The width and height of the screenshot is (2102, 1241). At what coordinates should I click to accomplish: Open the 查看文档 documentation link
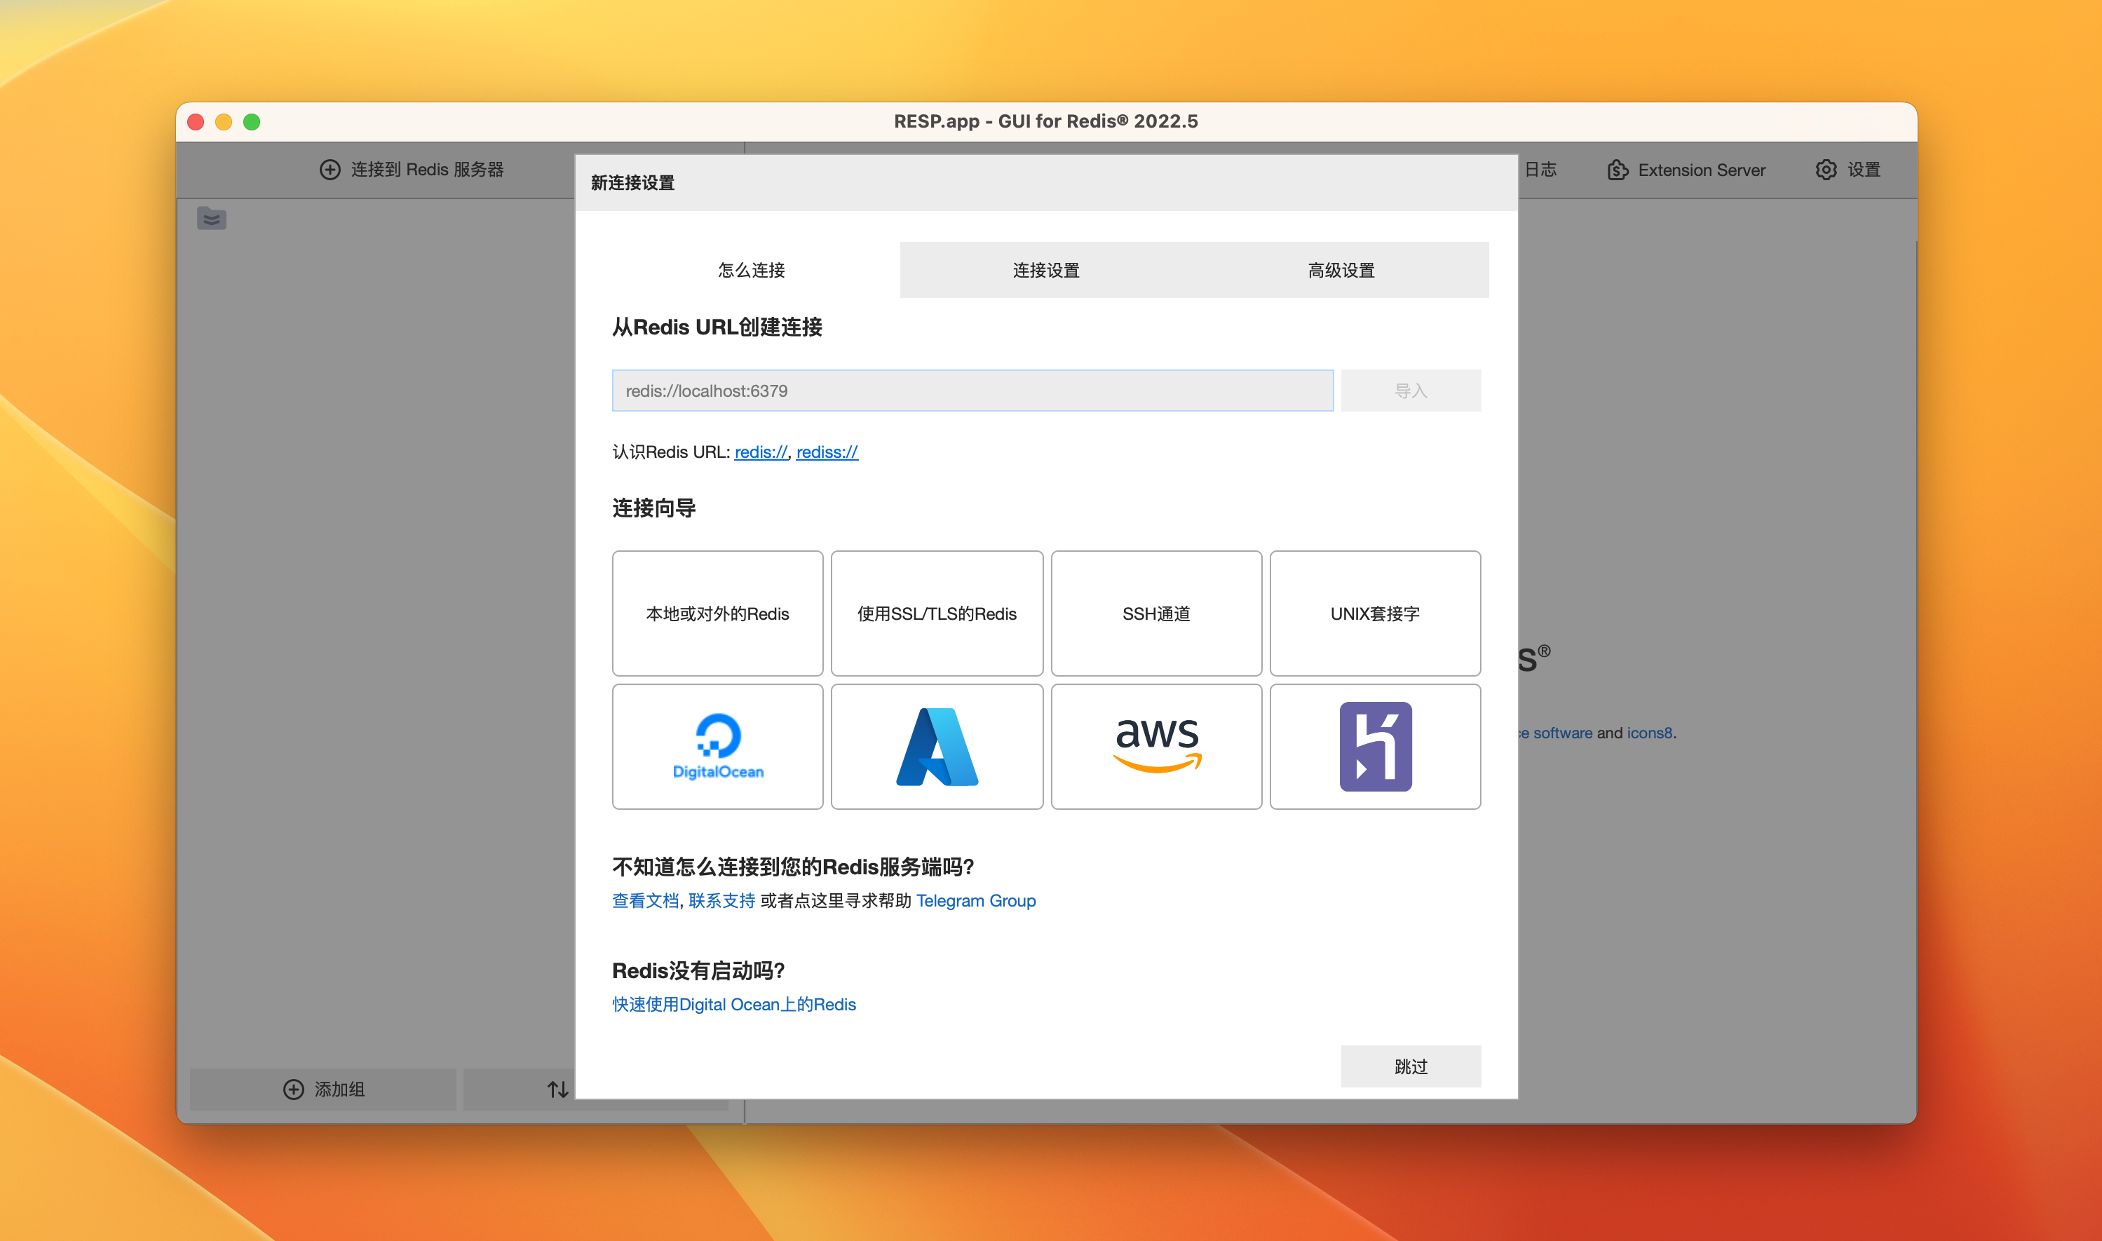click(x=644, y=901)
